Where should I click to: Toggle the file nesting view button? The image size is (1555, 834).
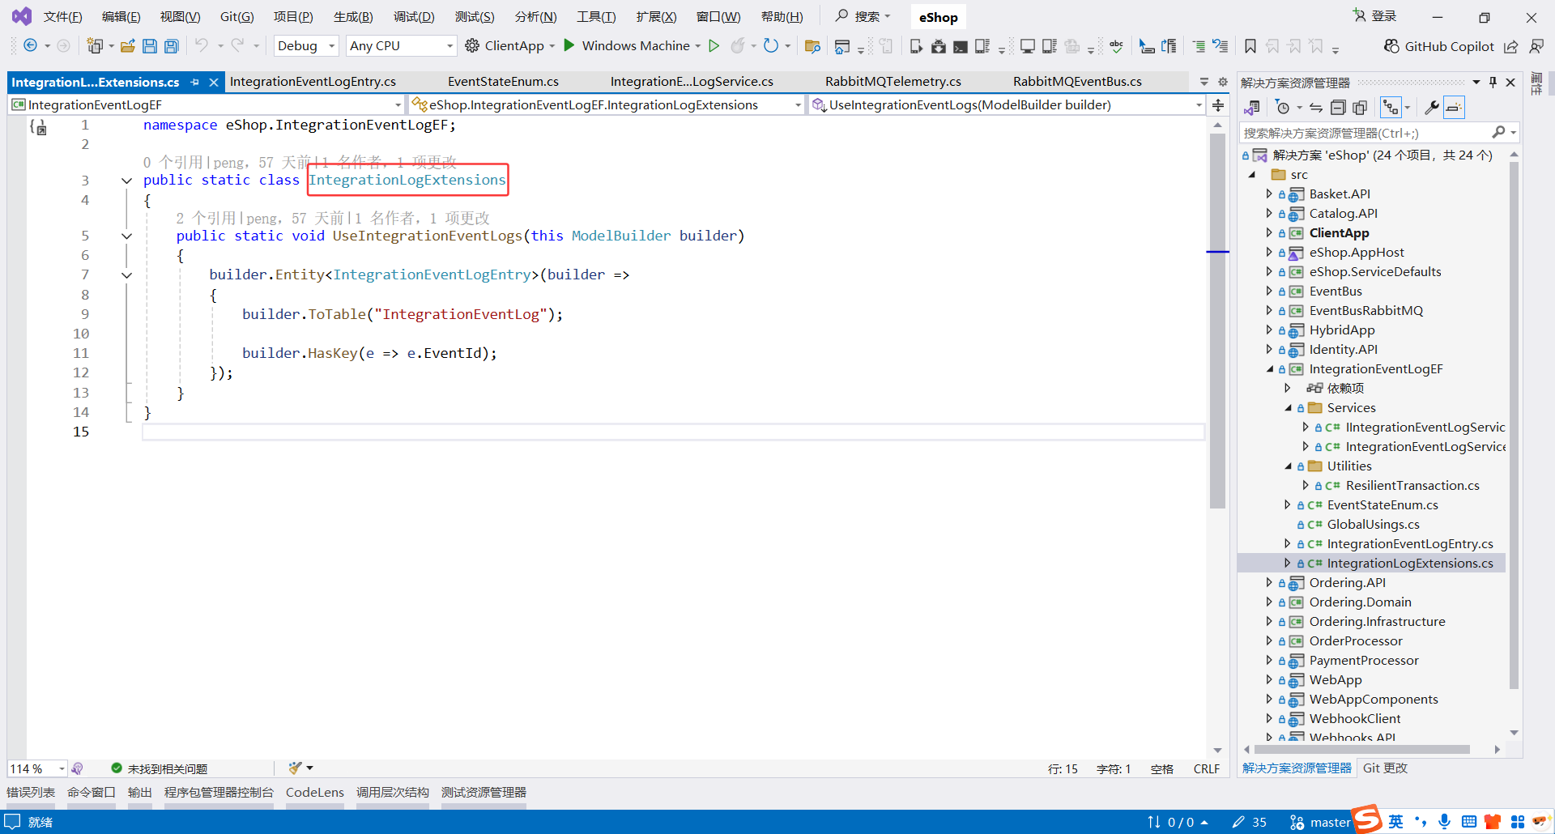pyautogui.click(x=1391, y=108)
